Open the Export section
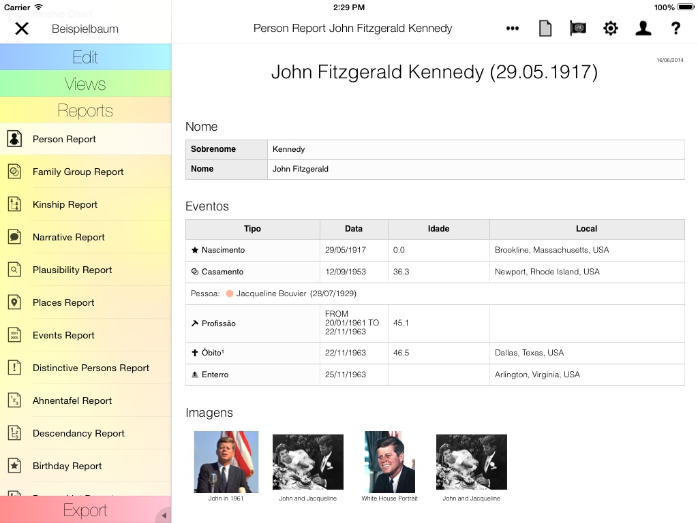Screen dimensions: 698x523 click(85, 509)
